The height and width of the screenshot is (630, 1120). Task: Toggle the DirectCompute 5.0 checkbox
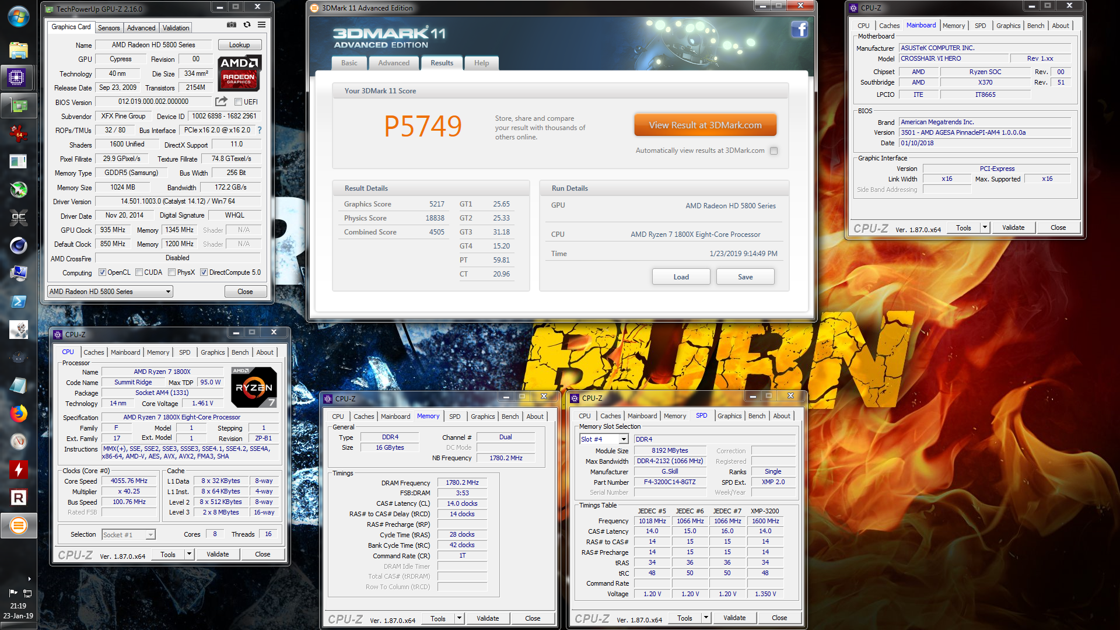pos(204,272)
